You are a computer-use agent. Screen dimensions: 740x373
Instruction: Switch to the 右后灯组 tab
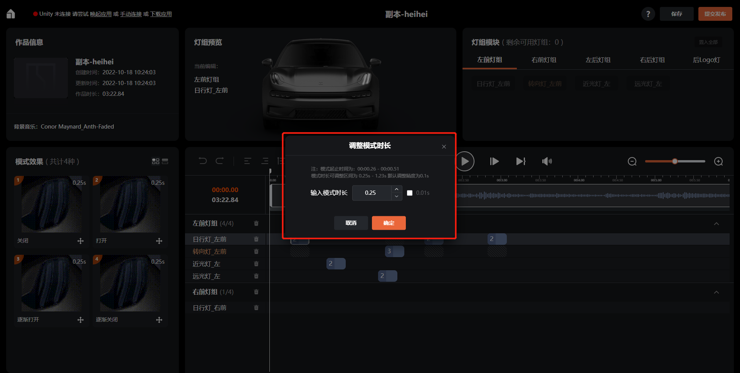(652, 60)
